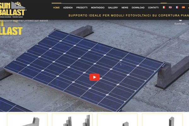Image resolution: width=189 pixels, height=126 pixels.
Task: Click the German flag at far right
Action: (x=188, y=7)
